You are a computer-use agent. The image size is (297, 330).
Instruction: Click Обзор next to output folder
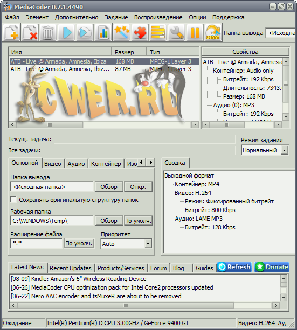coord(109,187)
